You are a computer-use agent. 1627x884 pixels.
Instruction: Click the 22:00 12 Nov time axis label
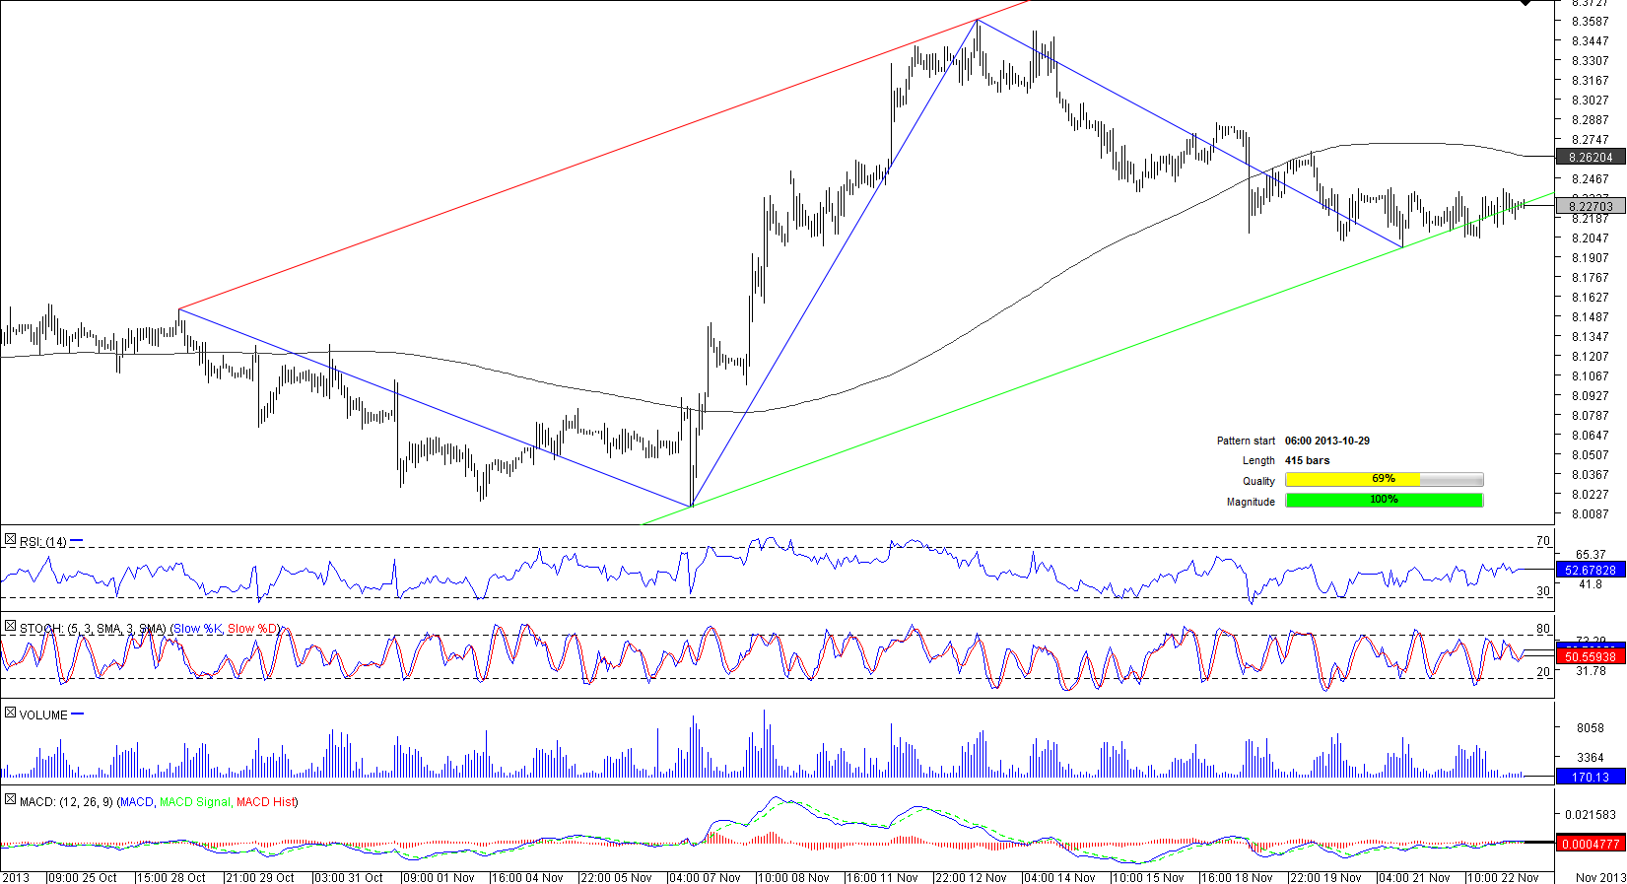(x=970, y=877)
